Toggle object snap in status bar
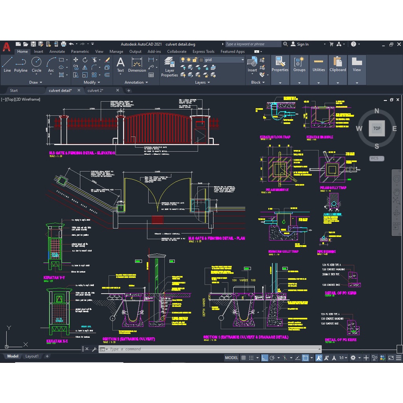Viewport: 403px width, 403px height. click(x=305, y=358)
